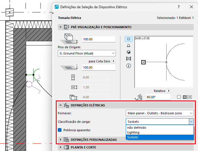The height and width of the screenshot is (151, 198).
Task: Click the rotation angle 90.00° field
Action: [x=158, y=97]
